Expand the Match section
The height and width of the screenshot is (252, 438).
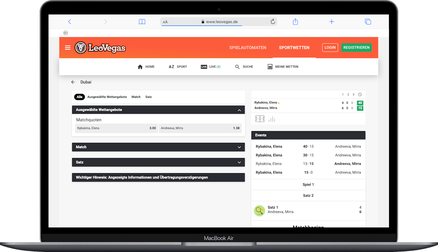(239, 147)
